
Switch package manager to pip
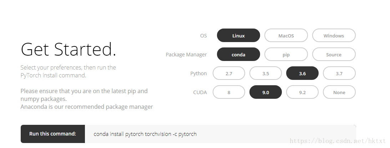coord(286,55)
